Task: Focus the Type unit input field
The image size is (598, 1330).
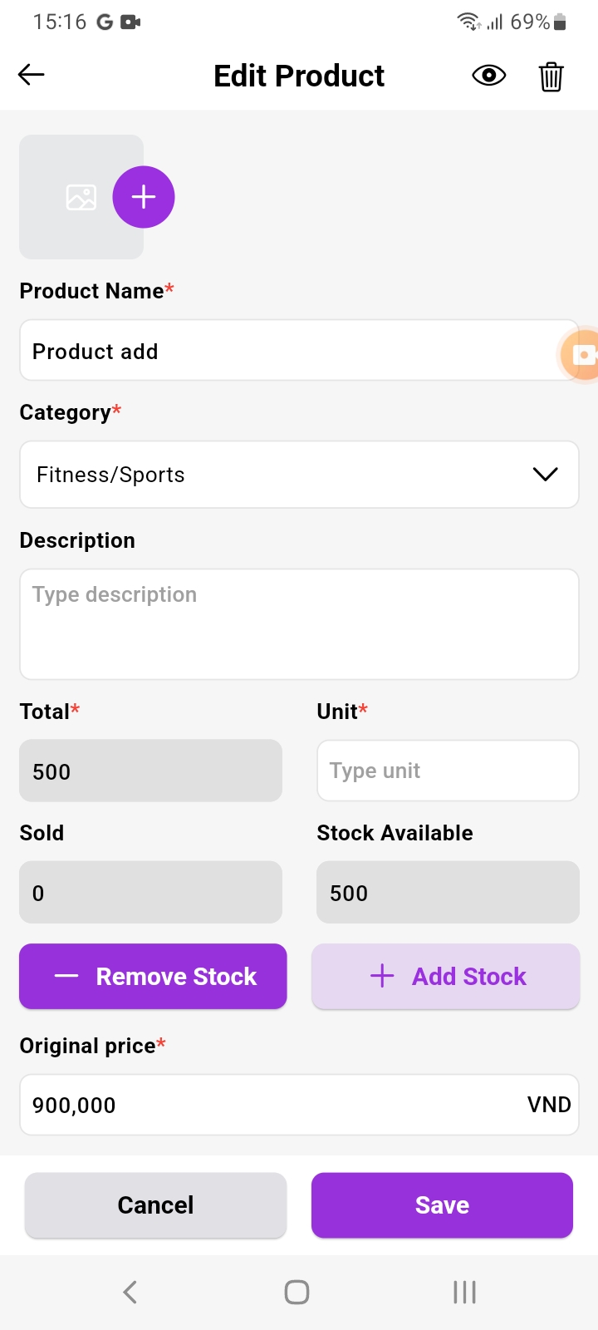Action: coord(448,771)
